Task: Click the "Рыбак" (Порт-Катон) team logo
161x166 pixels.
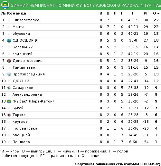Action: tap(9, 102)
